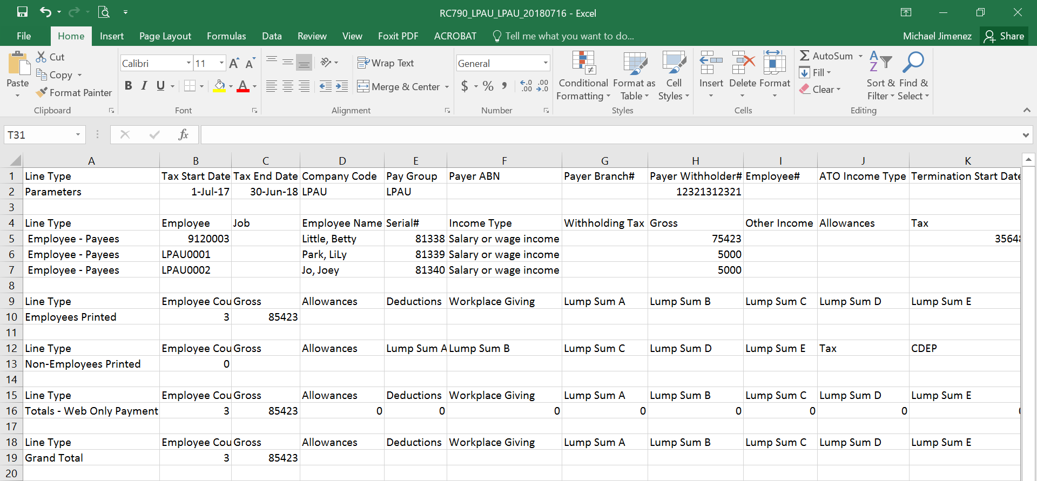
Task: Switch to the Formulas tab
Action: [226, 36]
